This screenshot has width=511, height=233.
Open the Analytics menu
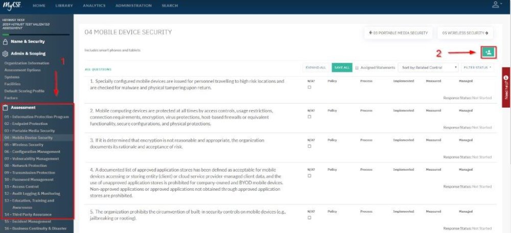(x=93, y=6)
